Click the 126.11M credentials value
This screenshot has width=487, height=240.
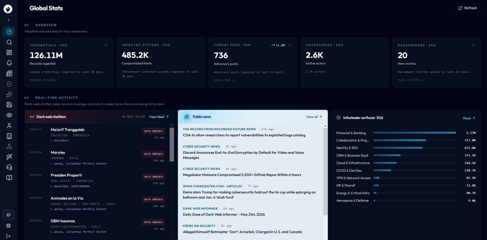(46, 55)
